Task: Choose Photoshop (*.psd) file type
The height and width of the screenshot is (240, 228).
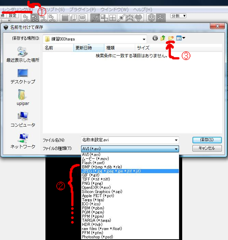Action: coord(130,237)
